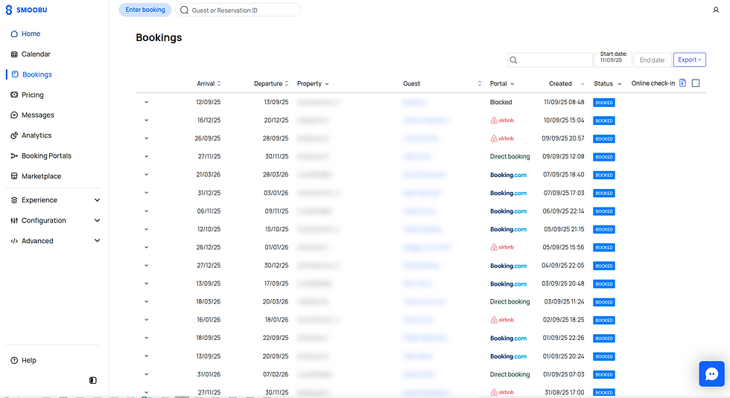Click Booking.com logo for 21/03/26 arrival
This screenshot has height=398, width=730.
[508, 175]
